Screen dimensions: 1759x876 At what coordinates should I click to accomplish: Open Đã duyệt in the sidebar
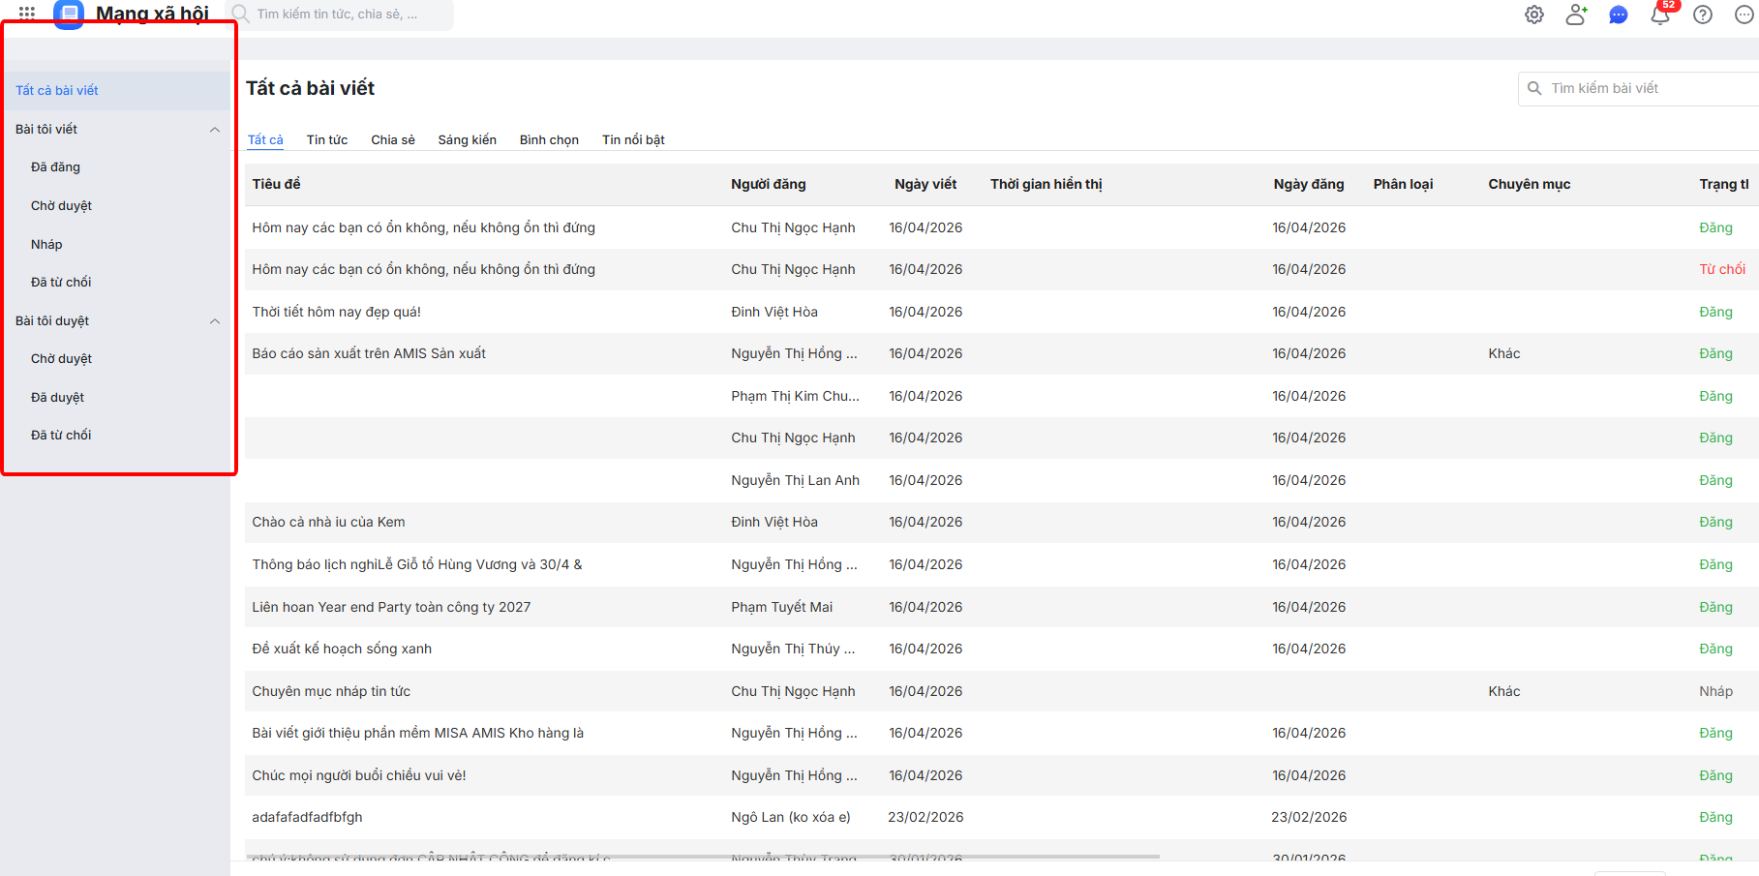tap(57, 397)
